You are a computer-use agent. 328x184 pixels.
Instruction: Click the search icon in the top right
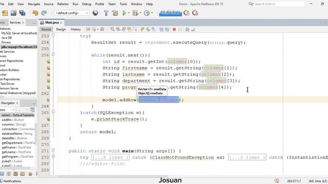pyautogui.click(x=251, y=4)
